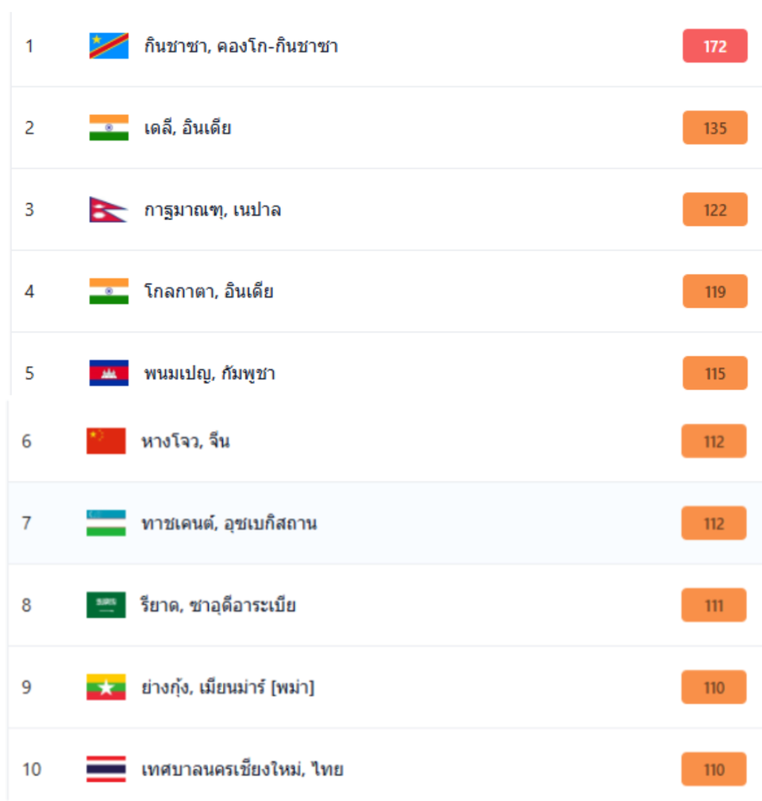Viewport: 762px width, 801px height.
Task: Select the Nepal flag icon
Action: (108, 210)
